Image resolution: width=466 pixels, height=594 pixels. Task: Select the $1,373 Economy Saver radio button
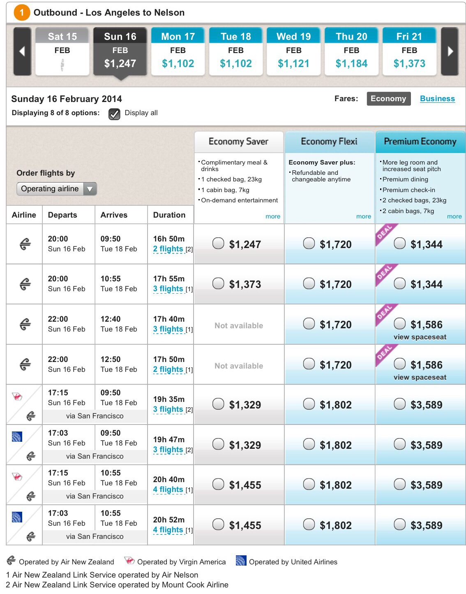pos(218,283)
